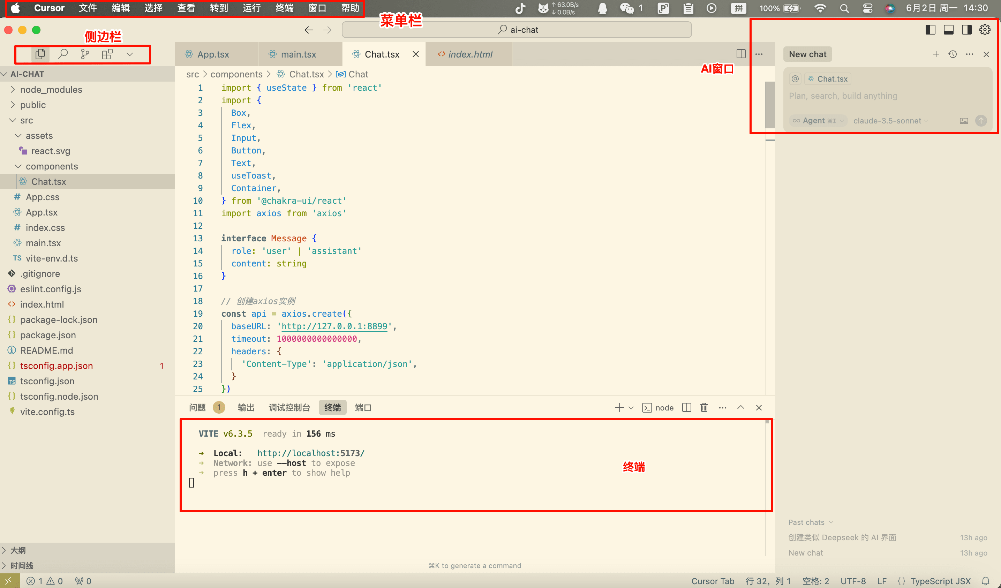Click the notification bell in status bar
The height and width of the screenshot is (588, 1001).
(986, 581)
